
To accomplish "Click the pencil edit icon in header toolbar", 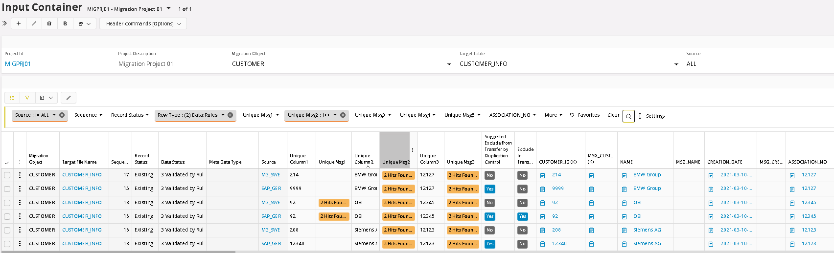I will tap(34, 23).
